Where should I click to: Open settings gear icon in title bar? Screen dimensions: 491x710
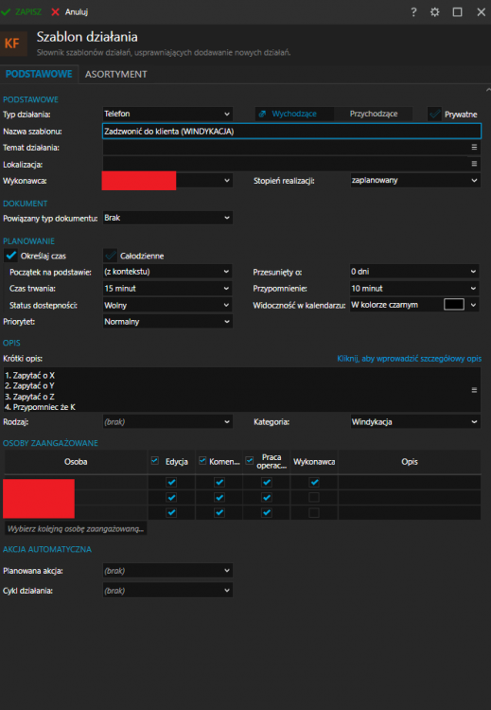click(x=435, y=12)
